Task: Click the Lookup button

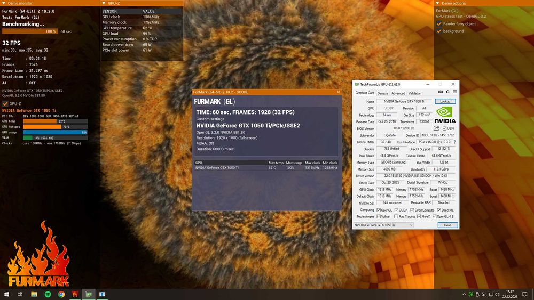Action: [x=445, y=101]
